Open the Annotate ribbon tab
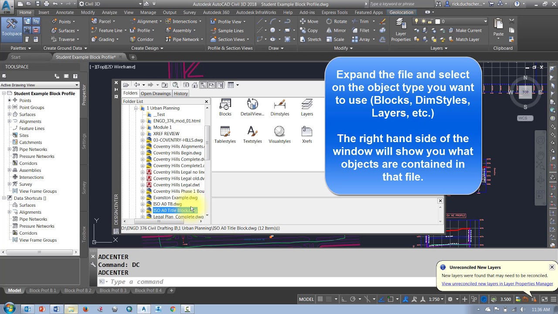The width and height of the screenshot is (558, 314). (x=65, y=12)
